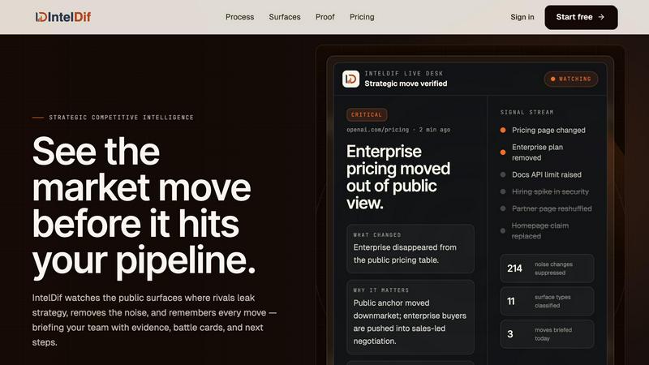This screenshot has width=649, height=365.
Task: Open the Pricing nav link
Action: point(362,17)
